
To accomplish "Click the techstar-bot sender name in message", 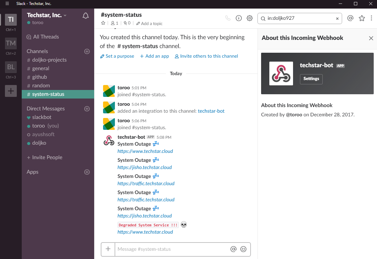I will (x=131, y=137).
